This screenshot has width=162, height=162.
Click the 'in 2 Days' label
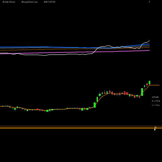coord(156,105)
